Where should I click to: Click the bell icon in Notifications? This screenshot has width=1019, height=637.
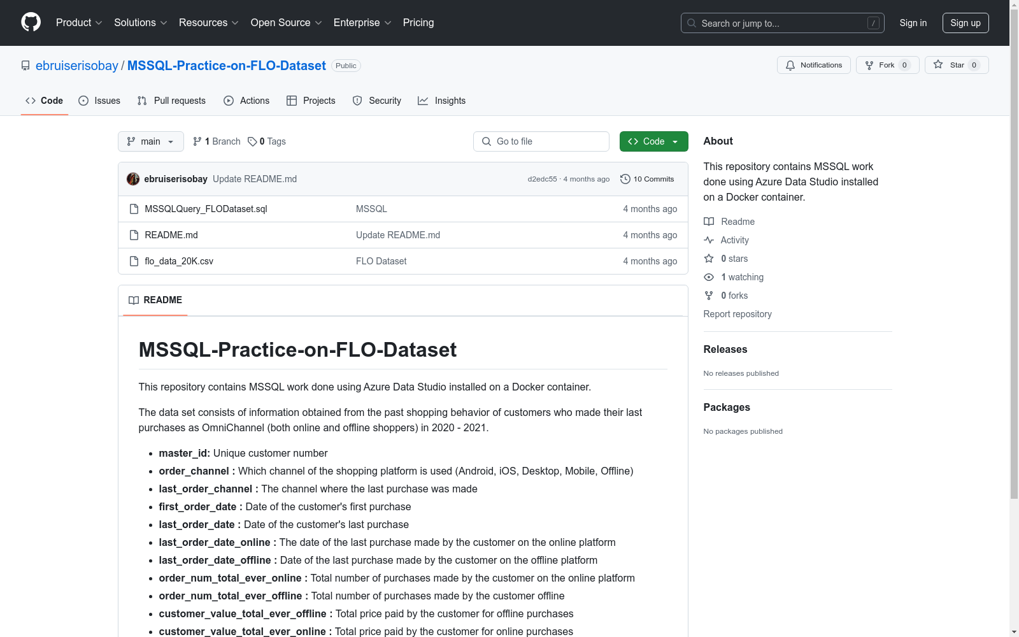(790, 65)
